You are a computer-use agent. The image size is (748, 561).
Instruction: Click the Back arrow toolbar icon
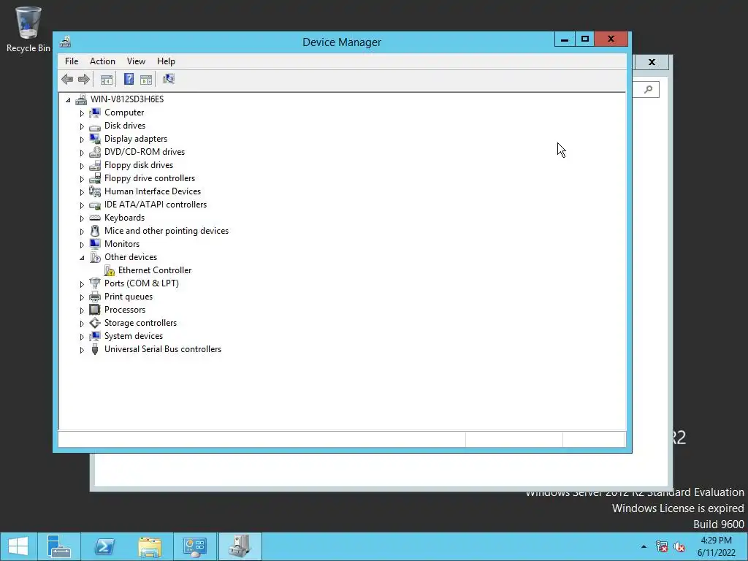[67, 79]
